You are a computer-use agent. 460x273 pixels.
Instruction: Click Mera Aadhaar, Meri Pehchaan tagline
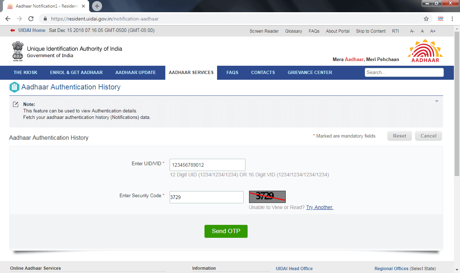coord(366,60)
